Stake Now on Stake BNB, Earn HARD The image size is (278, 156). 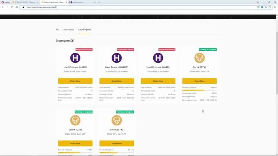pyautogui.click(x=158, y=81)
